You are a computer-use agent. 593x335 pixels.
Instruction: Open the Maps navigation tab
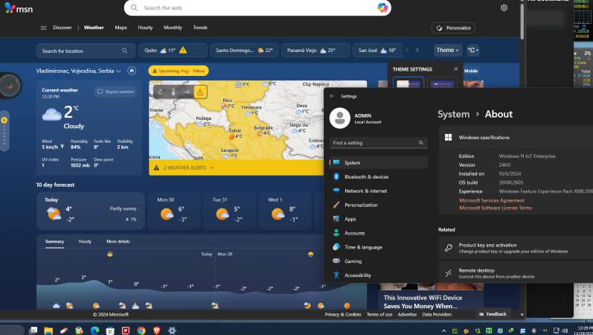pyautogui.click(x=121, y=28)
